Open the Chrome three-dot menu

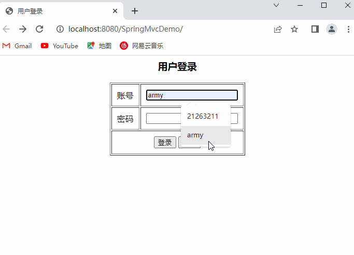tap(348, 29)
